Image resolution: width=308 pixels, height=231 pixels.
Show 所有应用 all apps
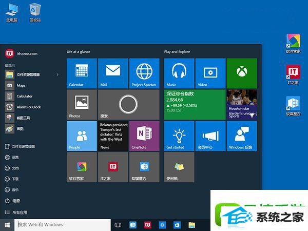click(16, 213)
